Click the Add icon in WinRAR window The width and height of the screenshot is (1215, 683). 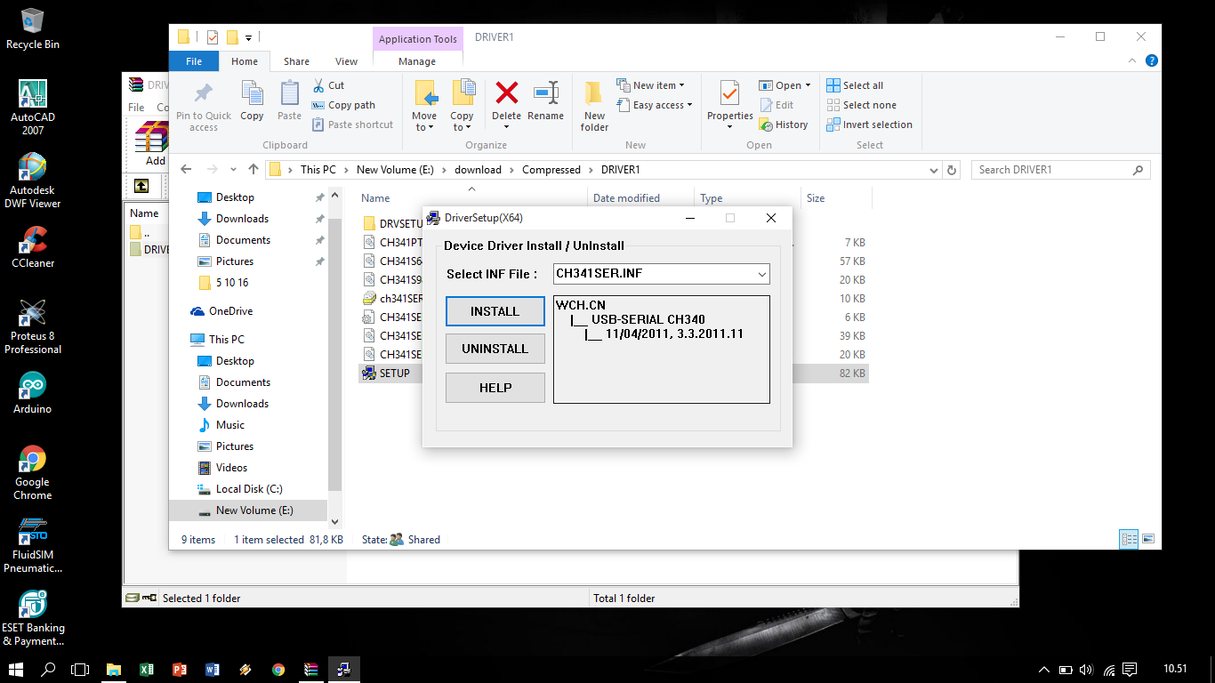[153, 145]
